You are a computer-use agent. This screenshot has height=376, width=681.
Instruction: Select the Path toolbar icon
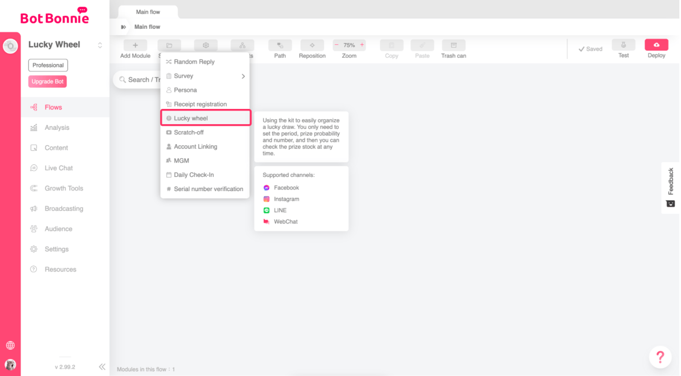click(x=280, y=45)
